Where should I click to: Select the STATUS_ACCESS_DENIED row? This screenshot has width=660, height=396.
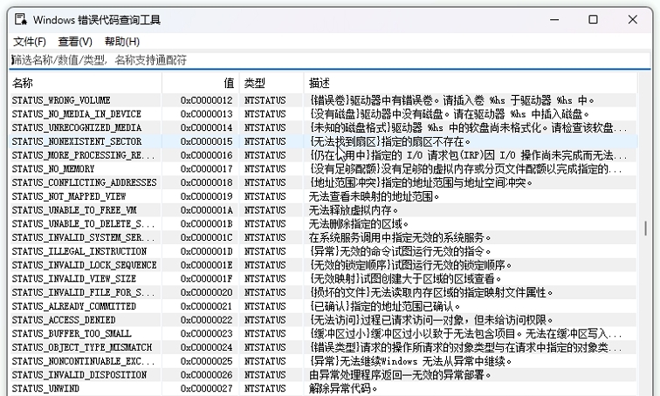[x=323, y=320]
